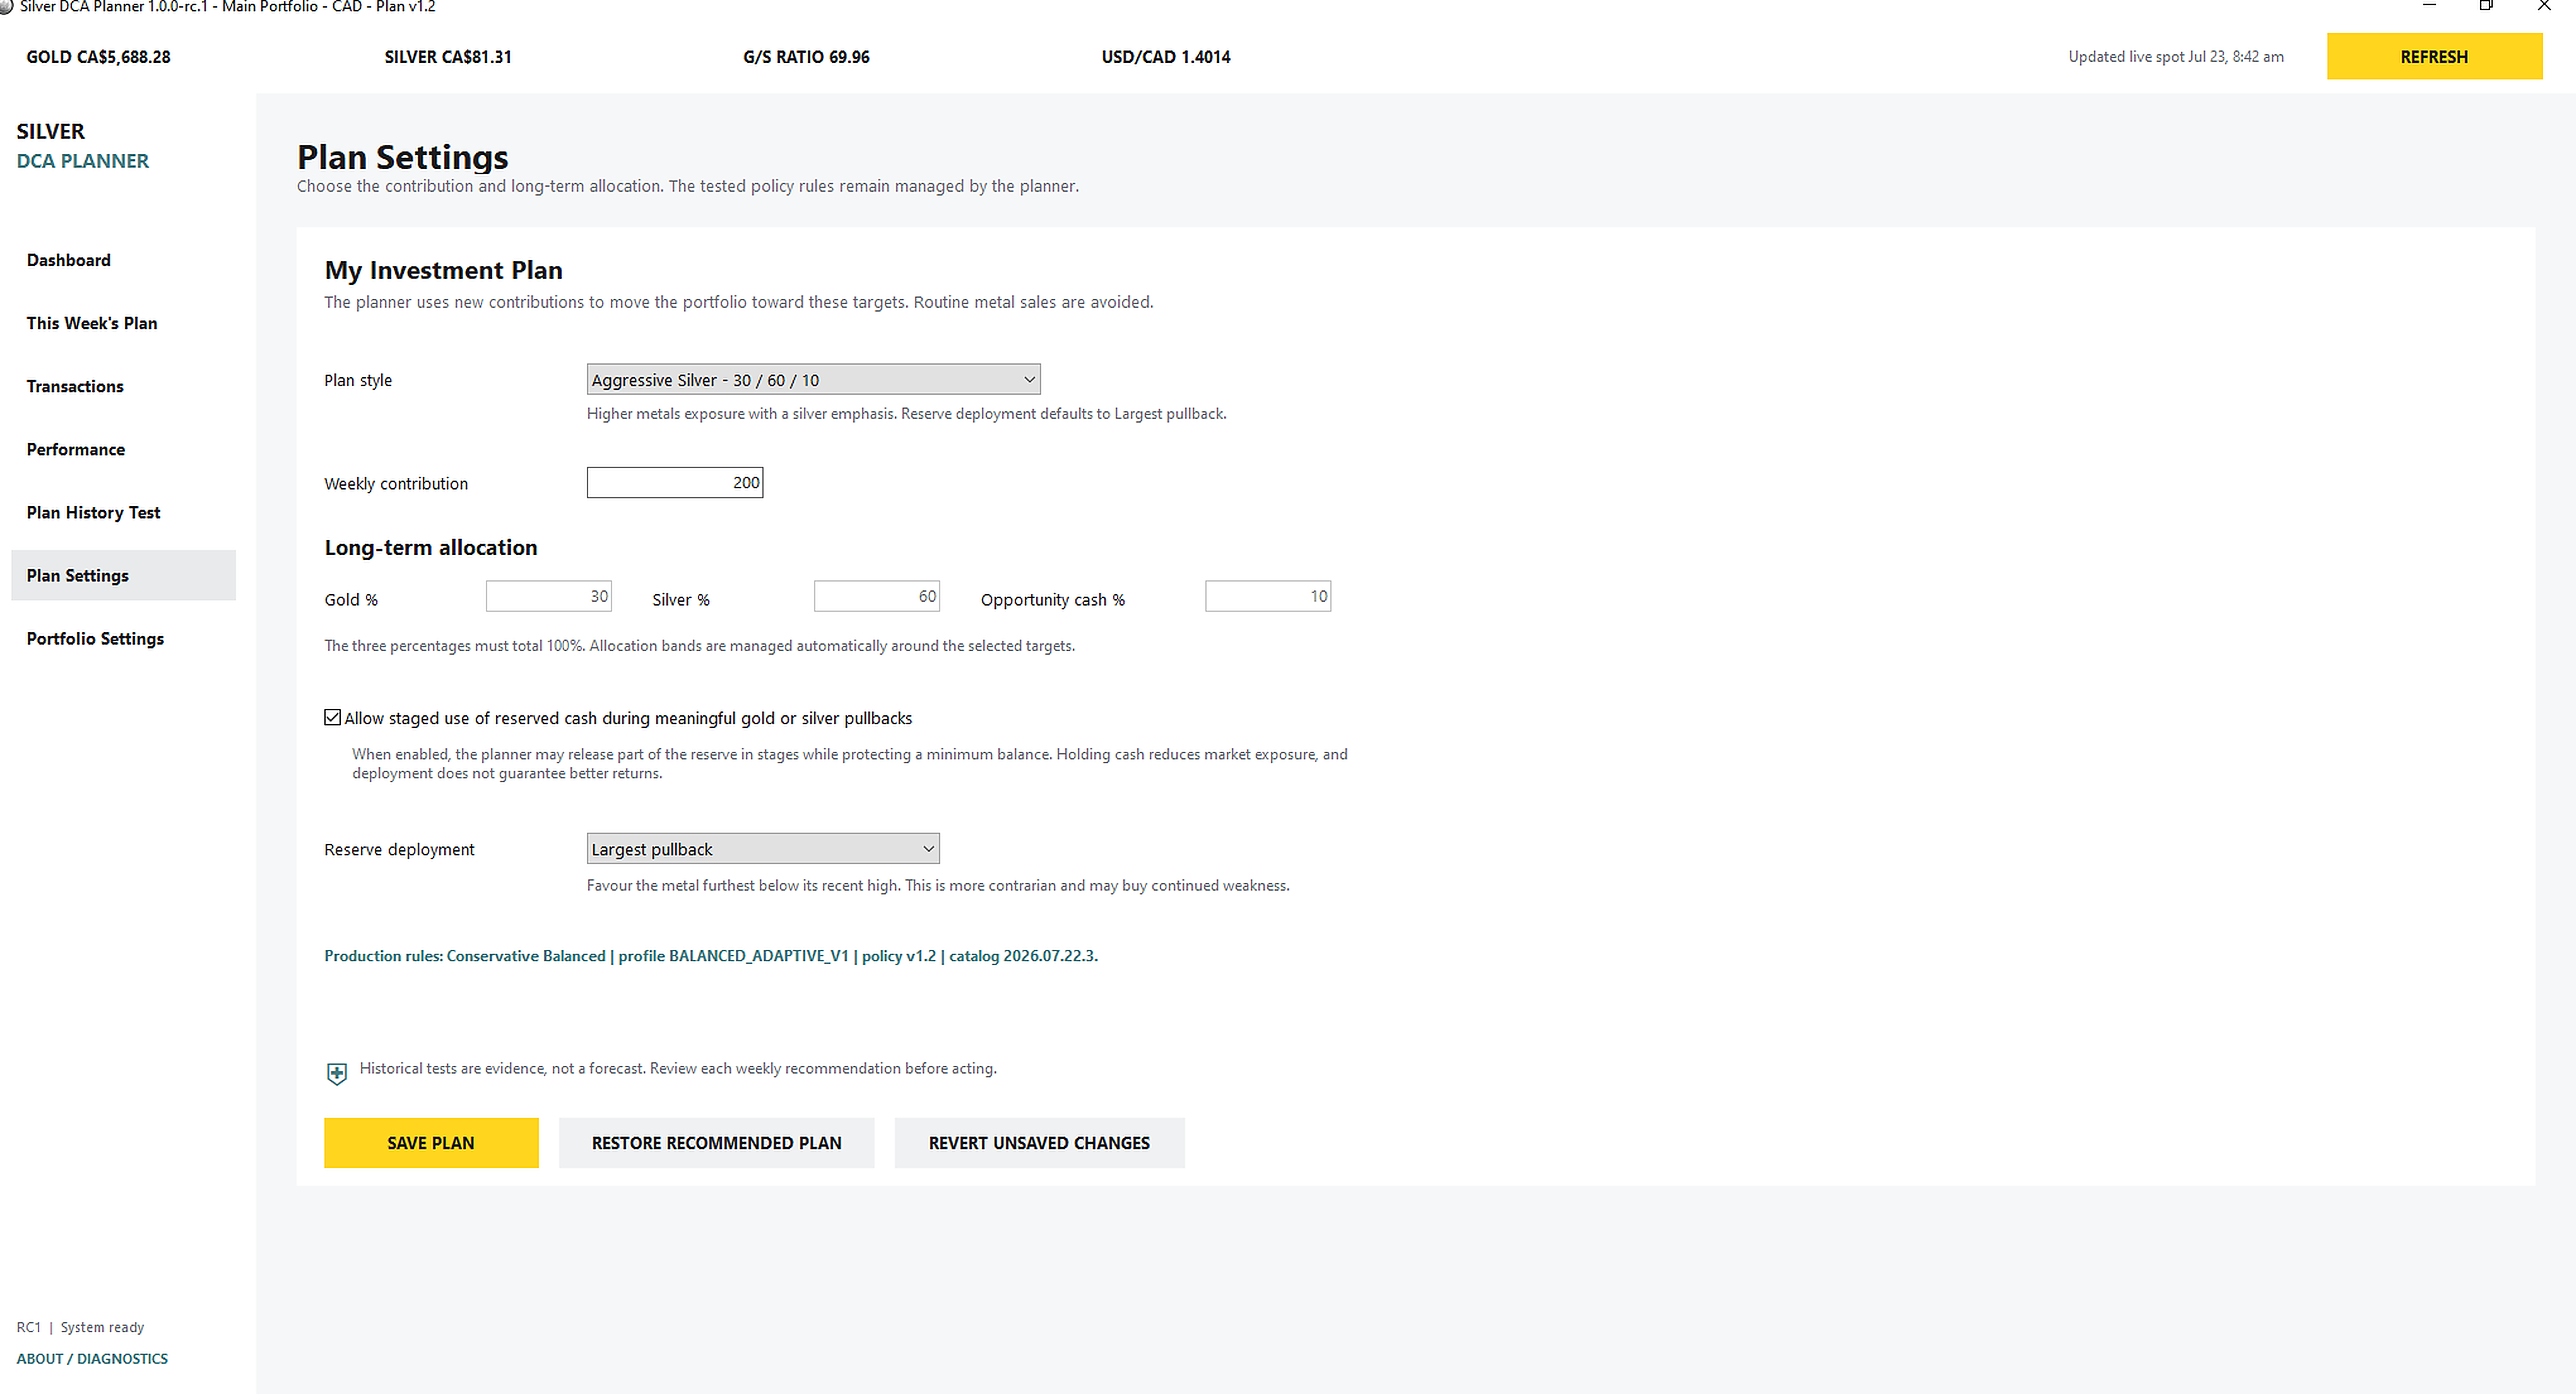Click the Plan Settings page heading

(x=403, y=157)
